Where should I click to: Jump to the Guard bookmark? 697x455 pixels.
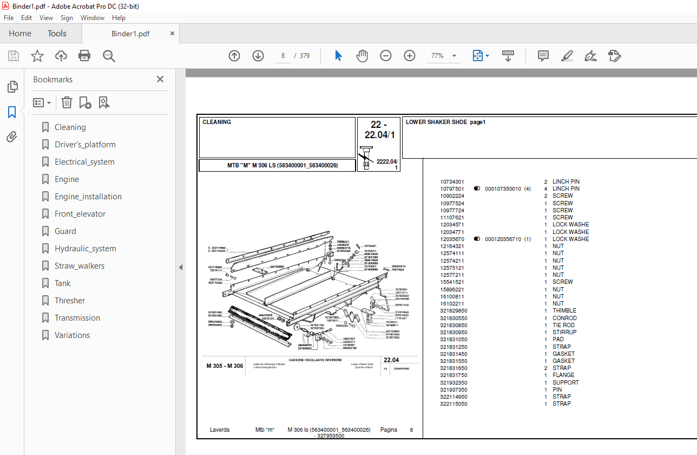pos(65,231)
